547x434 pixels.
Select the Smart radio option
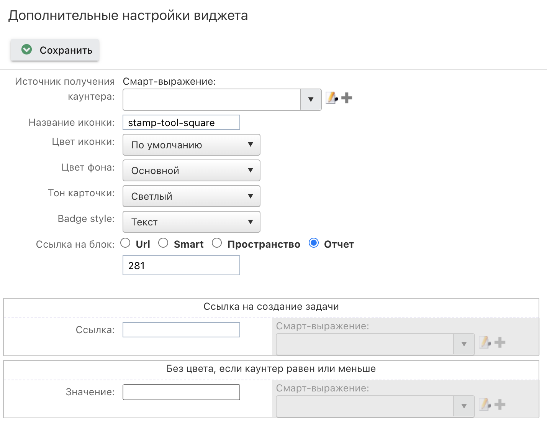pos(163,243)
